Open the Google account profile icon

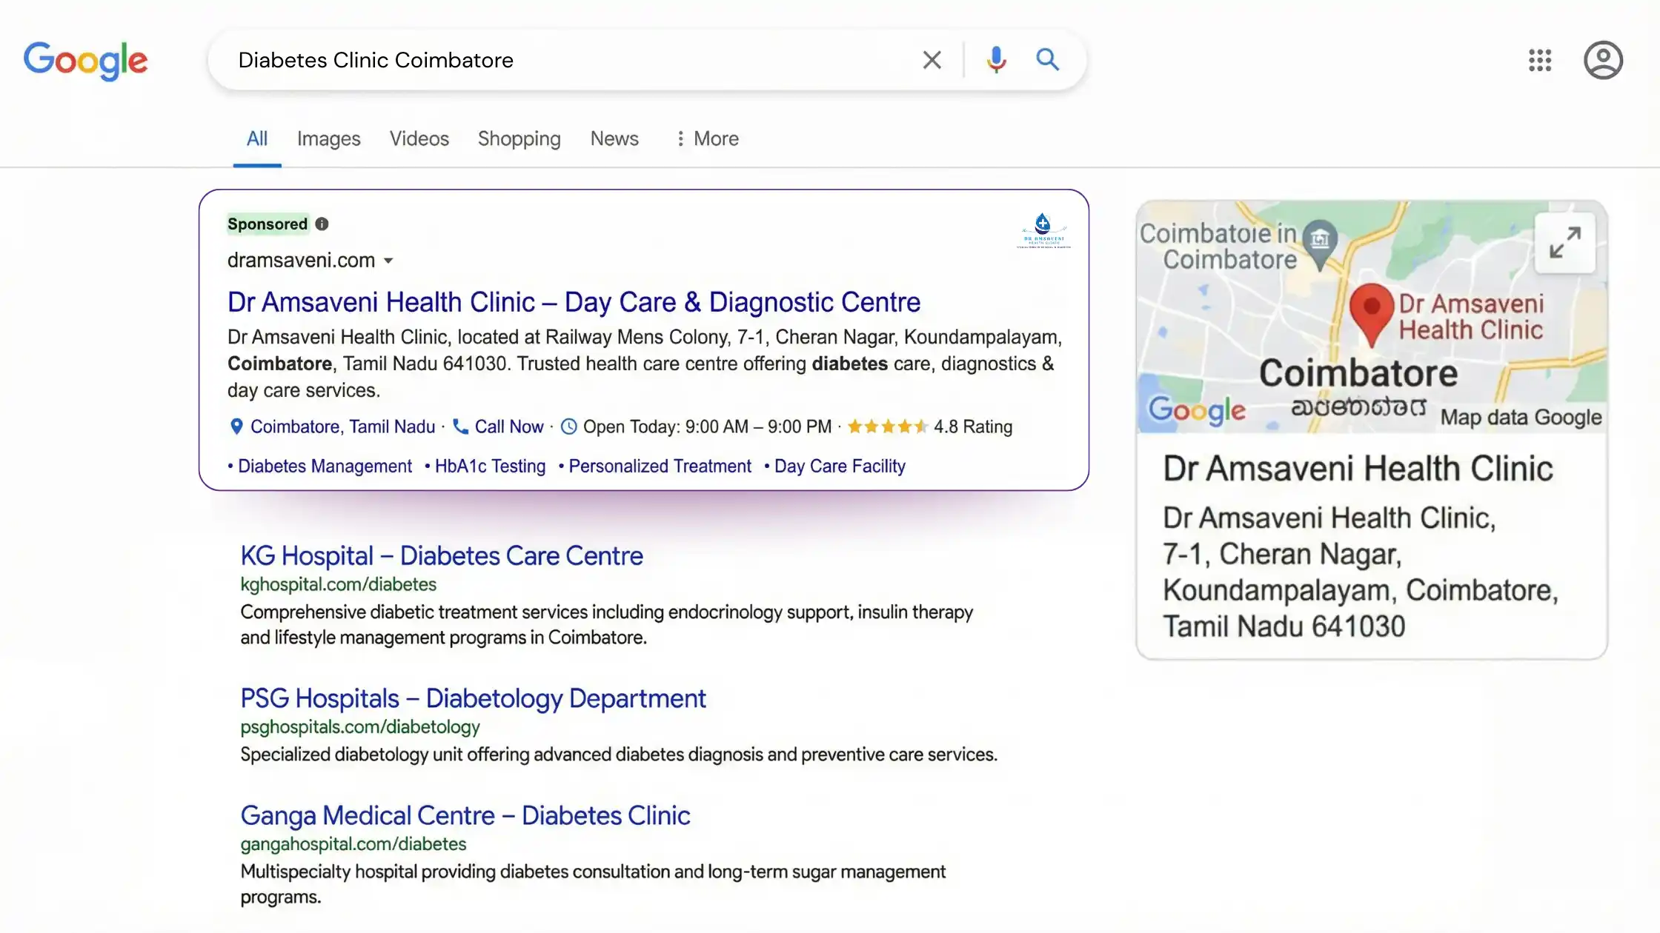(1603, 60)
